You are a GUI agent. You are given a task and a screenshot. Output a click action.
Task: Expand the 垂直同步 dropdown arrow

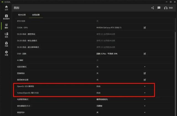[x=145, y=112]
